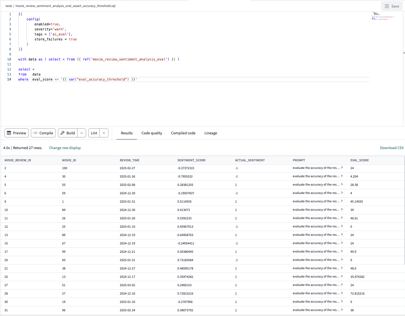Viewport: 405px width, 316px height.
Task: Expand prompt preview on the row with EVAL_SCORE 72.815216
Action: coord(342,293)
